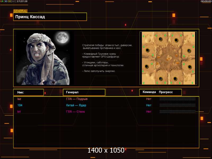Select player "104" in the list
This screenshot has width=212, height=159.
point(20,105)
